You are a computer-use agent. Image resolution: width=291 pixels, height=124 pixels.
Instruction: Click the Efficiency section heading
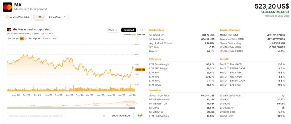click(155, 59)
